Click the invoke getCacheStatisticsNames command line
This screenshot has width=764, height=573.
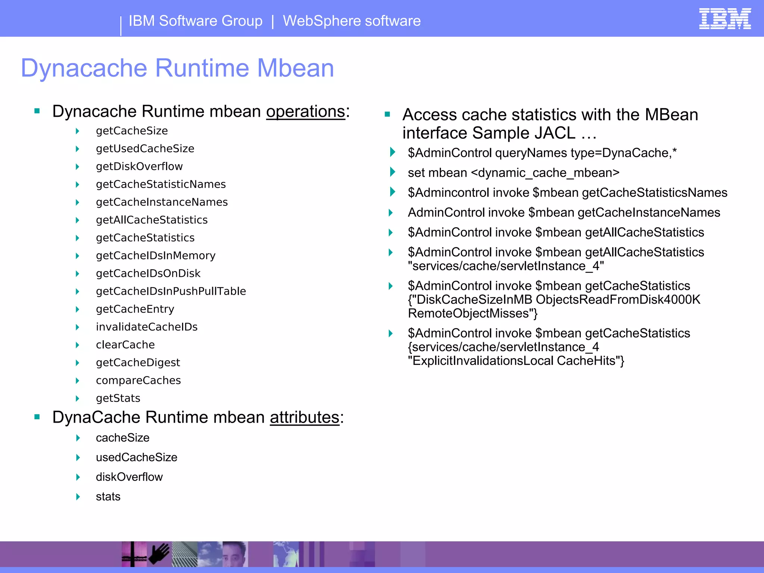tap(567, 192)
